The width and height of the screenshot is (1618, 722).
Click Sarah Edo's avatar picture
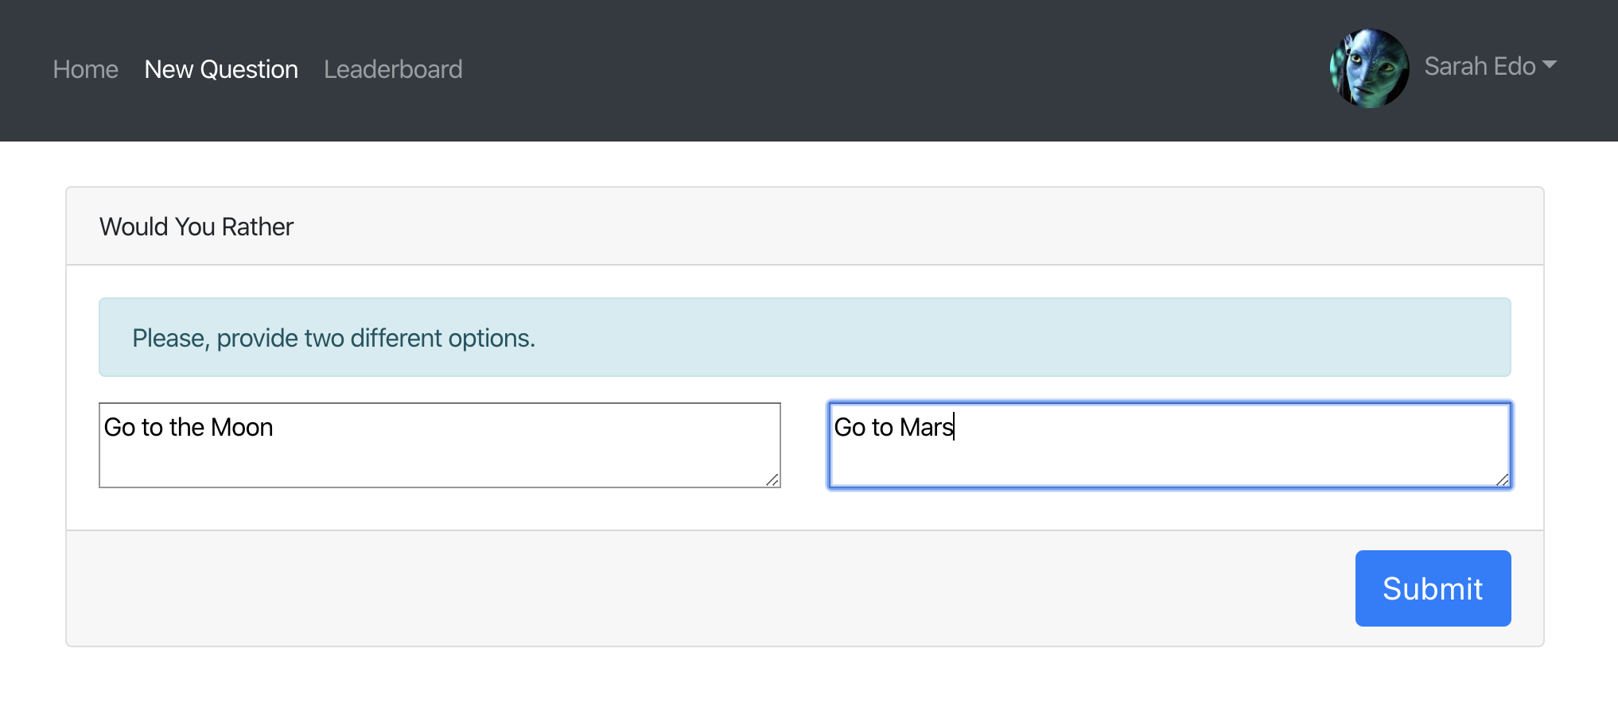tap(1369, 68)
